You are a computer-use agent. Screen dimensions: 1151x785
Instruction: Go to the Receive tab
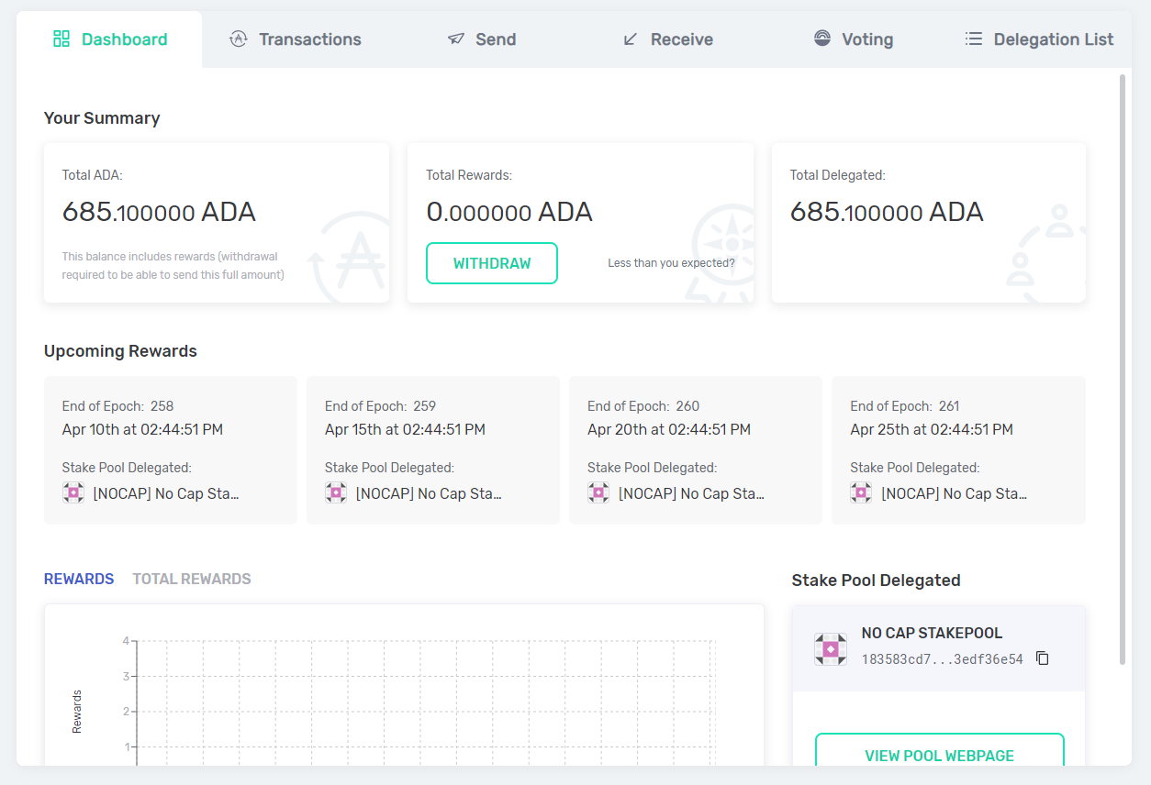pos(667,39)
